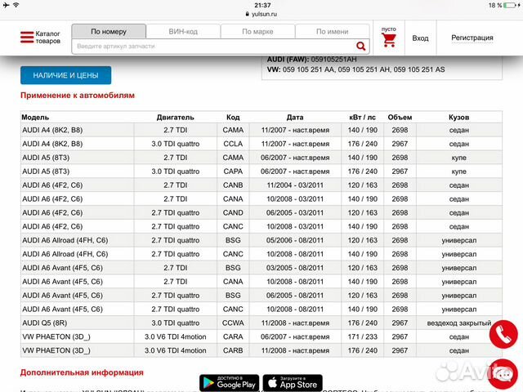523x392 pixels.
Task: Click date cell 03/2005 - 08/2011
Action: (x=295, y=268)
